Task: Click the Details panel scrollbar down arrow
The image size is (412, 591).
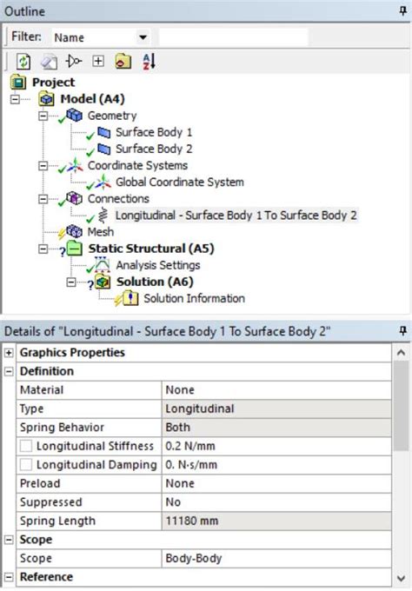Action: (x=401, y=578)
